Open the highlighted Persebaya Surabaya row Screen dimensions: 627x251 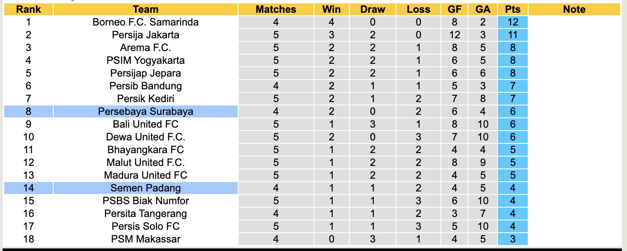tap(145, 111)
